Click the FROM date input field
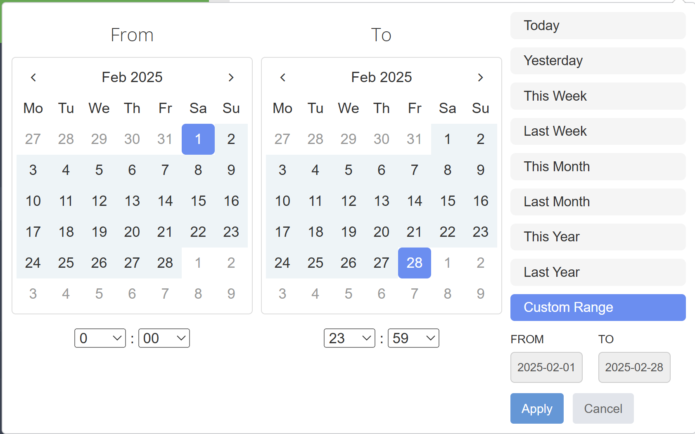Image resolution: width=695 pixels, height=434 pixels. point(546,367)
